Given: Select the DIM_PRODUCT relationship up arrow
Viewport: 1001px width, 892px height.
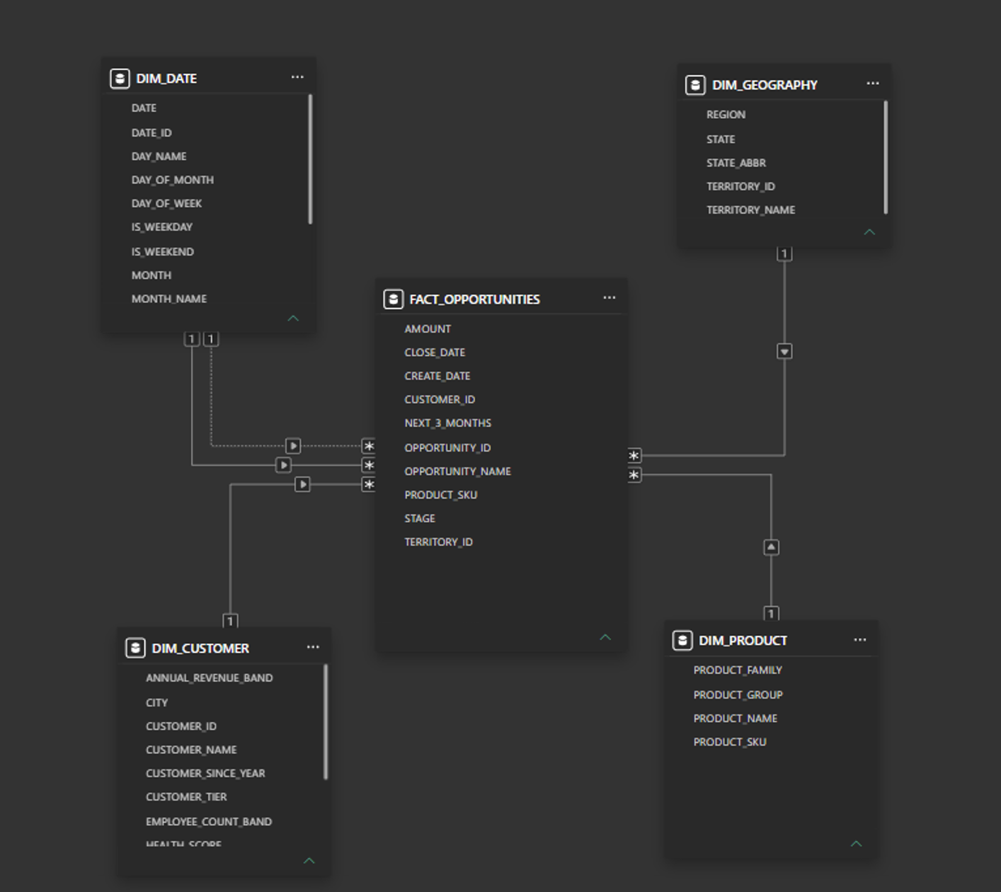Looking at the screenshot, I should (772, 547).
